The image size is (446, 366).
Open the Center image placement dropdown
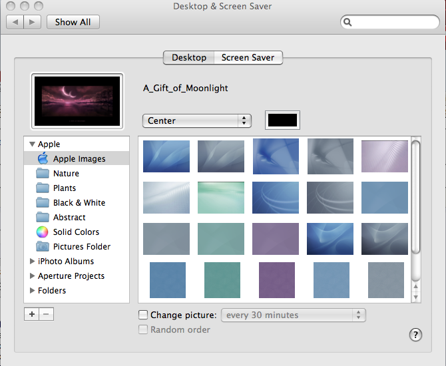(196, 120)
